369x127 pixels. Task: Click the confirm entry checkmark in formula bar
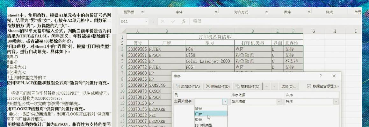(173, 21)
